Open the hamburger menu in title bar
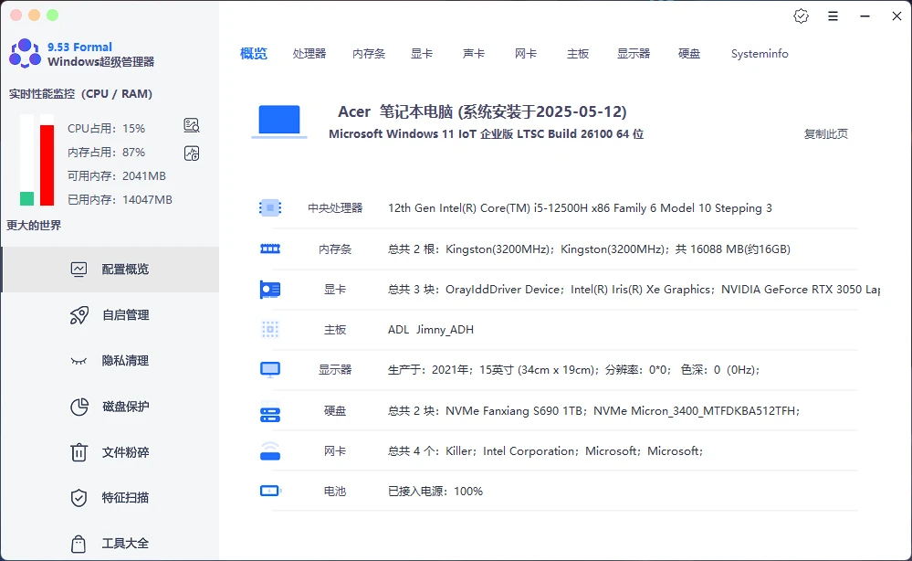 pyautogui.click(x=833, y=16)
